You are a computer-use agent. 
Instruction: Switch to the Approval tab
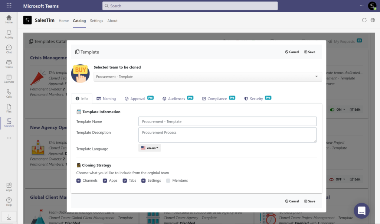click(139, 98)
